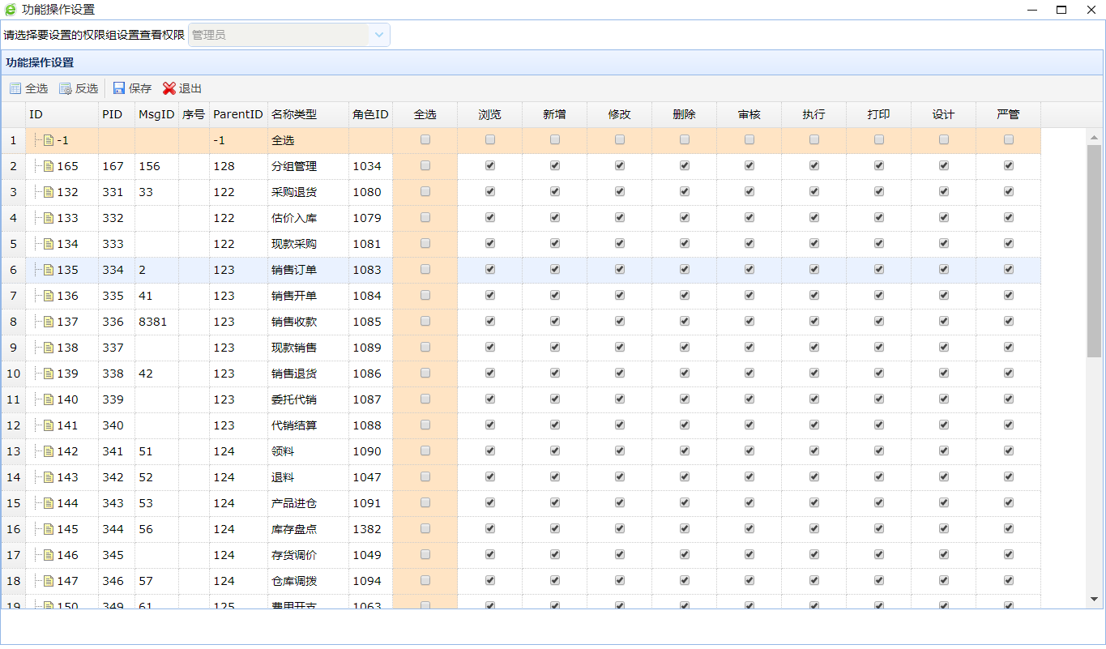
Task: Click the 保存 save disk icon
Action: click(x=119, y=88)
